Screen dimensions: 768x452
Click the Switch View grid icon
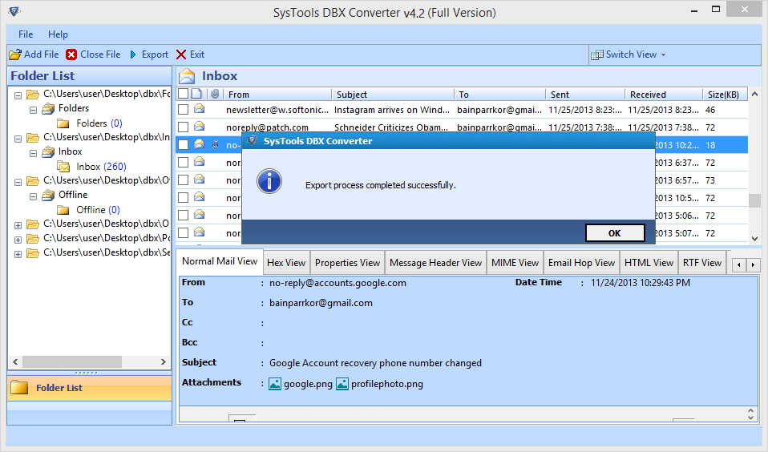click(x=596, y=54)
